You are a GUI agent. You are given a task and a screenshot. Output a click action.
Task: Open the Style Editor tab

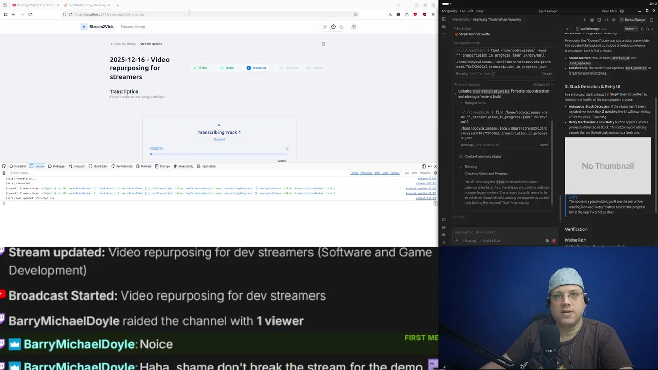click(x=98, y=166)
